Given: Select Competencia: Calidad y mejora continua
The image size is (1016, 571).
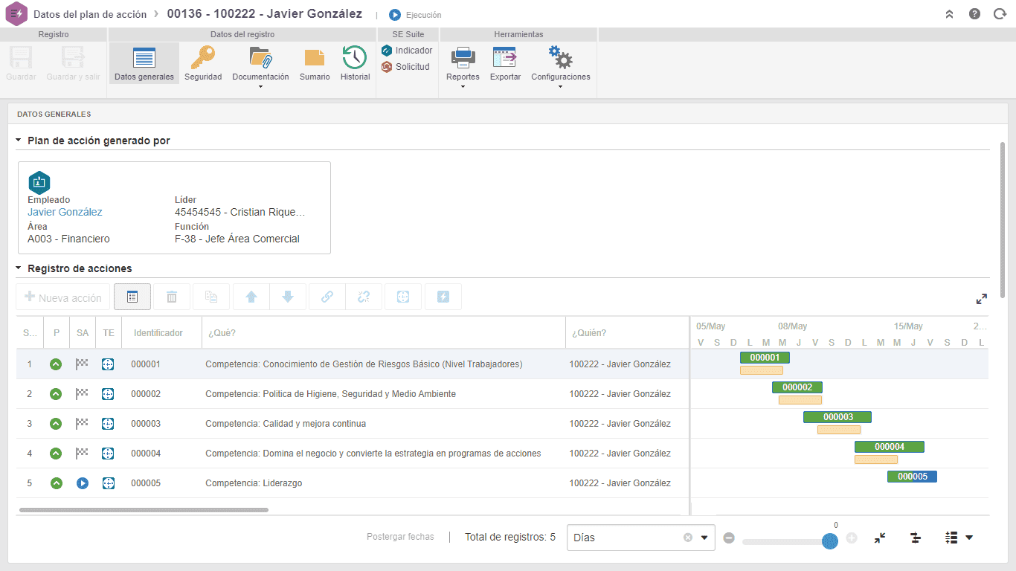Looking at the screenshot, I should pyautogui.click(x=286, y=424).
